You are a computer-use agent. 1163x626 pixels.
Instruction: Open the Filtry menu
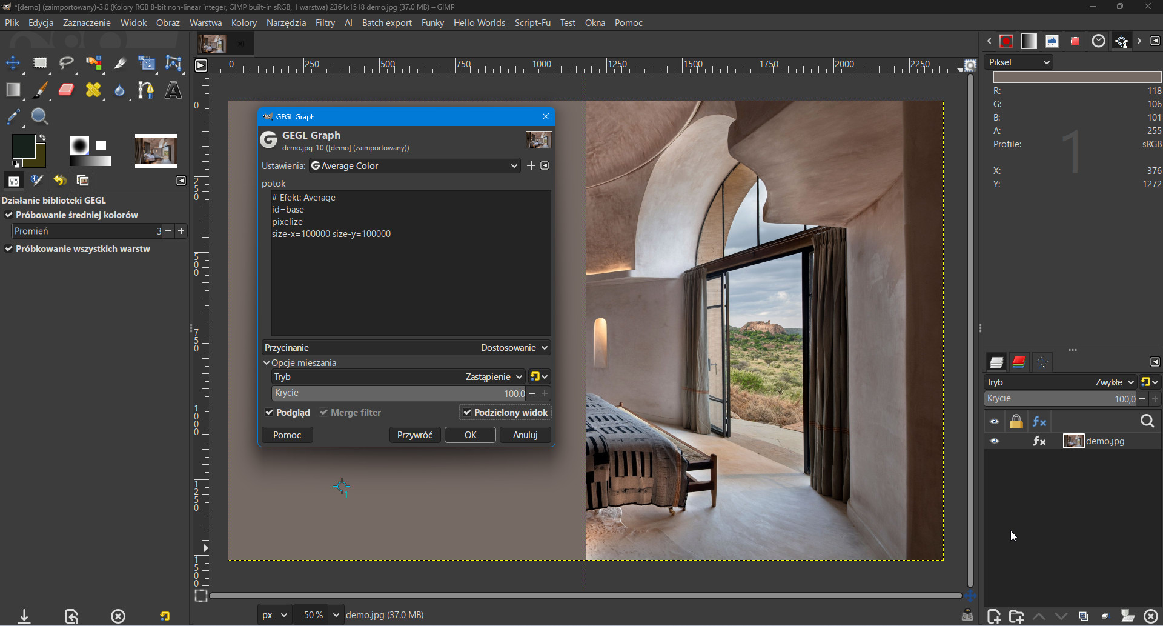(325, 23)
